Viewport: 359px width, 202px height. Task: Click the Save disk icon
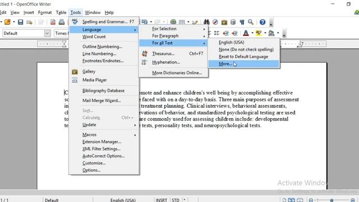coord(20,22)
